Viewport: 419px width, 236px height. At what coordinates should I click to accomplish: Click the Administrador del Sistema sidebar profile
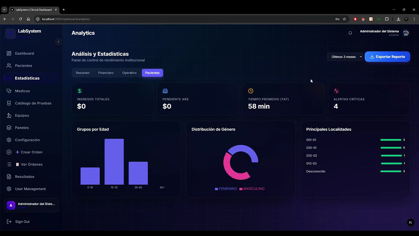coord(31,206)
